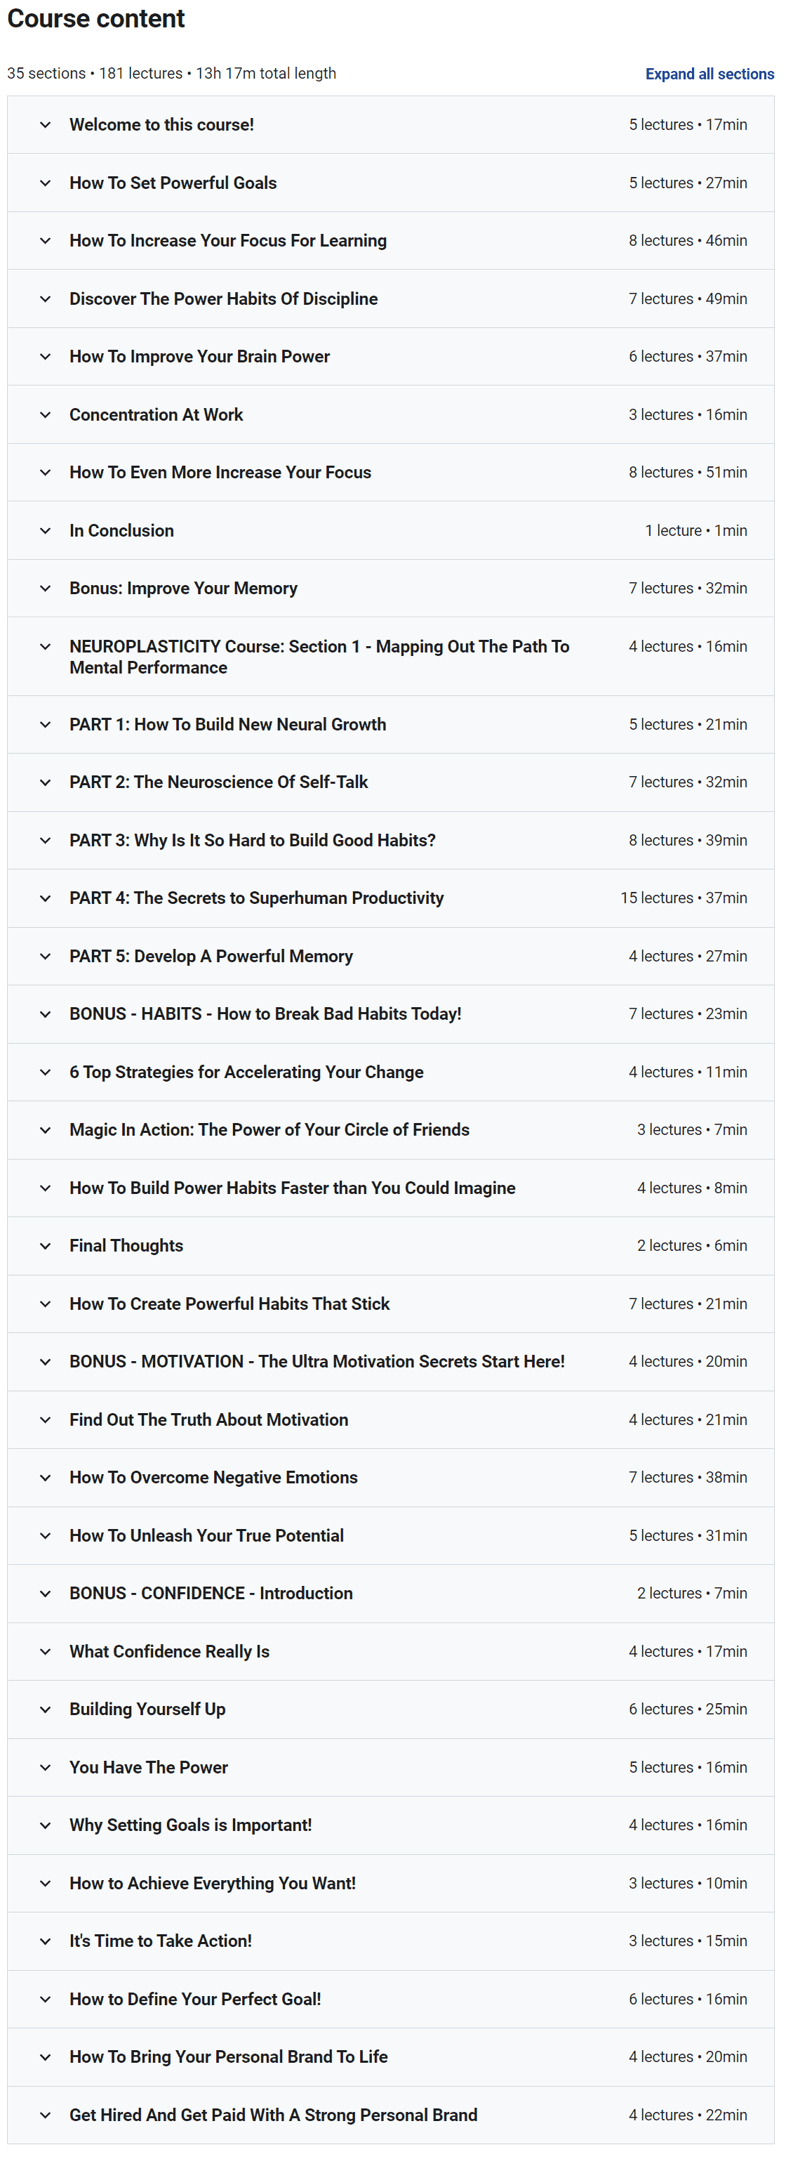Expand chevron next to 'Final Thoughts' section

pyautogui.click(x=45, y=1245)
